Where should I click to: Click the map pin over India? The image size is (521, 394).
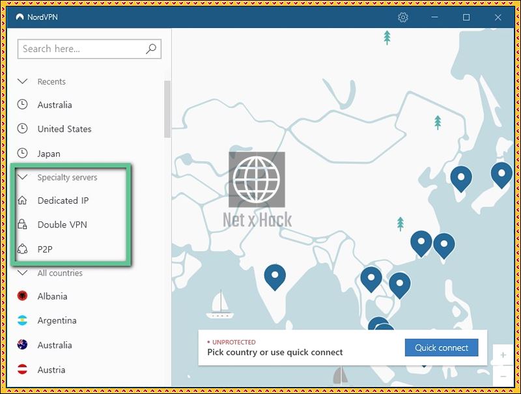[275, 277]
